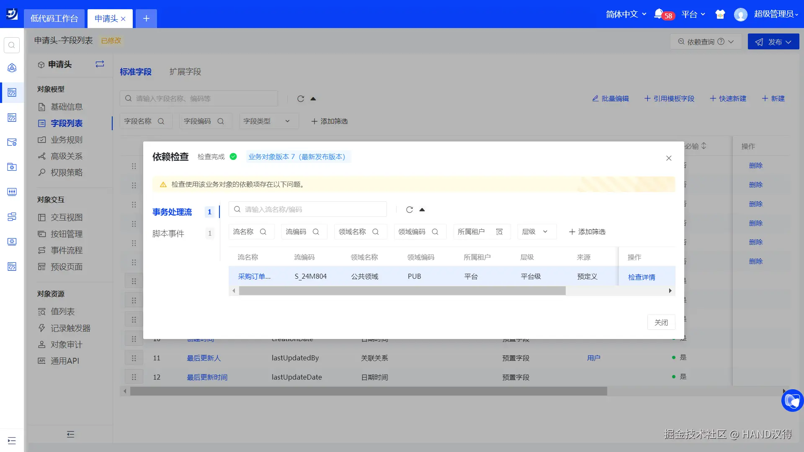Click the refresh icon in dependency dialog
Screen dimensions: 804x452
pyautogui.click(x=410, y=210)
